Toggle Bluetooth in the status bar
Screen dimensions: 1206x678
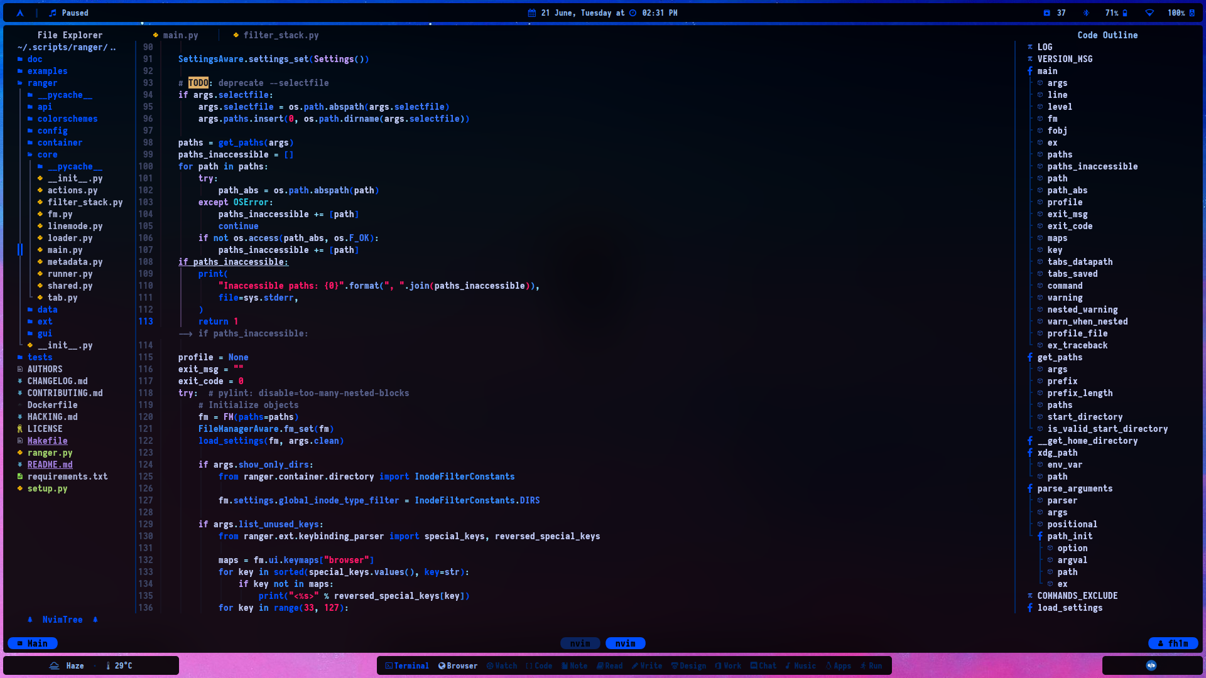1085,13
